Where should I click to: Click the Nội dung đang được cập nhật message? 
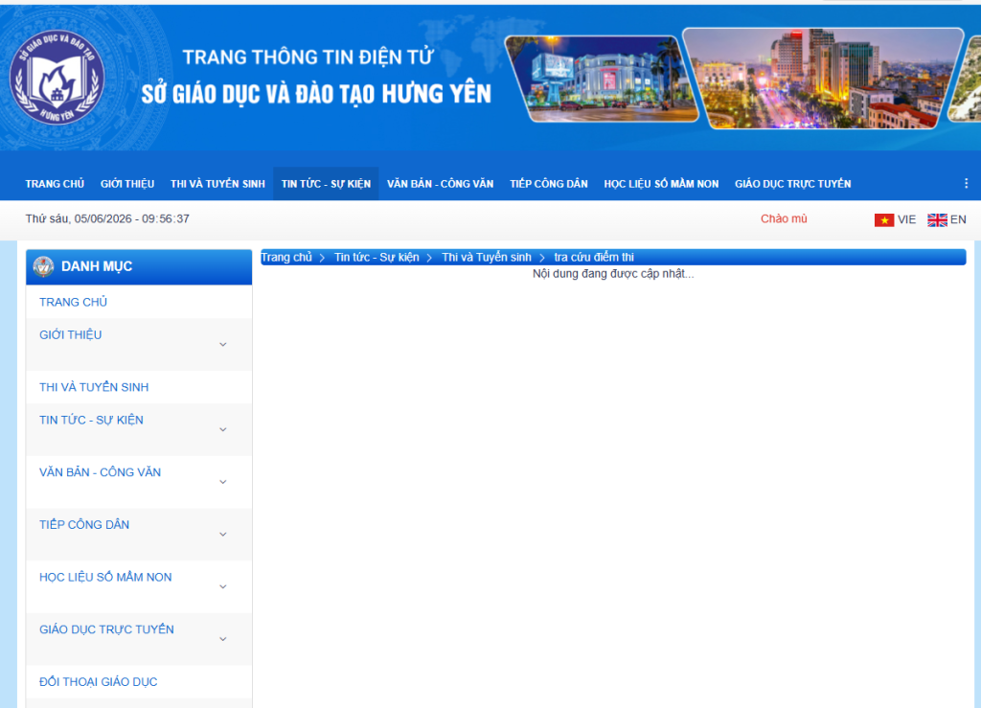coord(613,274)
